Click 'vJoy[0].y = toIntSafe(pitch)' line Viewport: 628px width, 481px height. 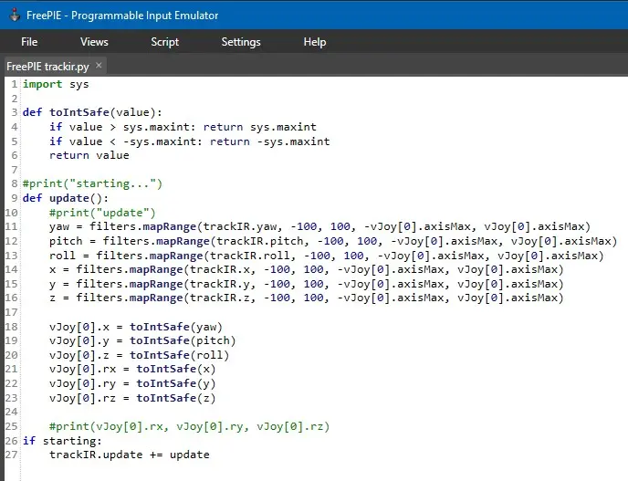(142, 340)
